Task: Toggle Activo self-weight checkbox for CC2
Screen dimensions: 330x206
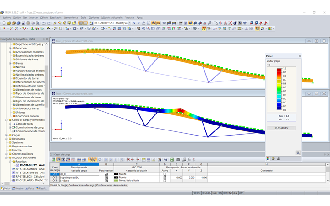Action: point(165,178)
